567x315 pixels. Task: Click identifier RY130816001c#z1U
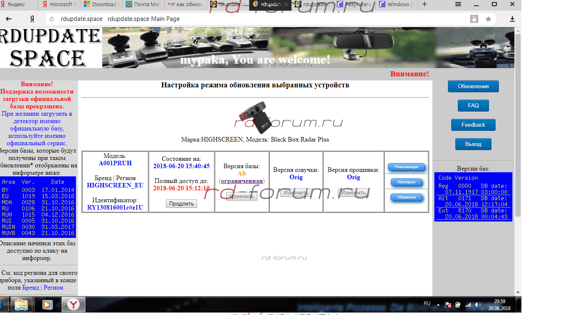pyautogui.click(x=115, y=207)
